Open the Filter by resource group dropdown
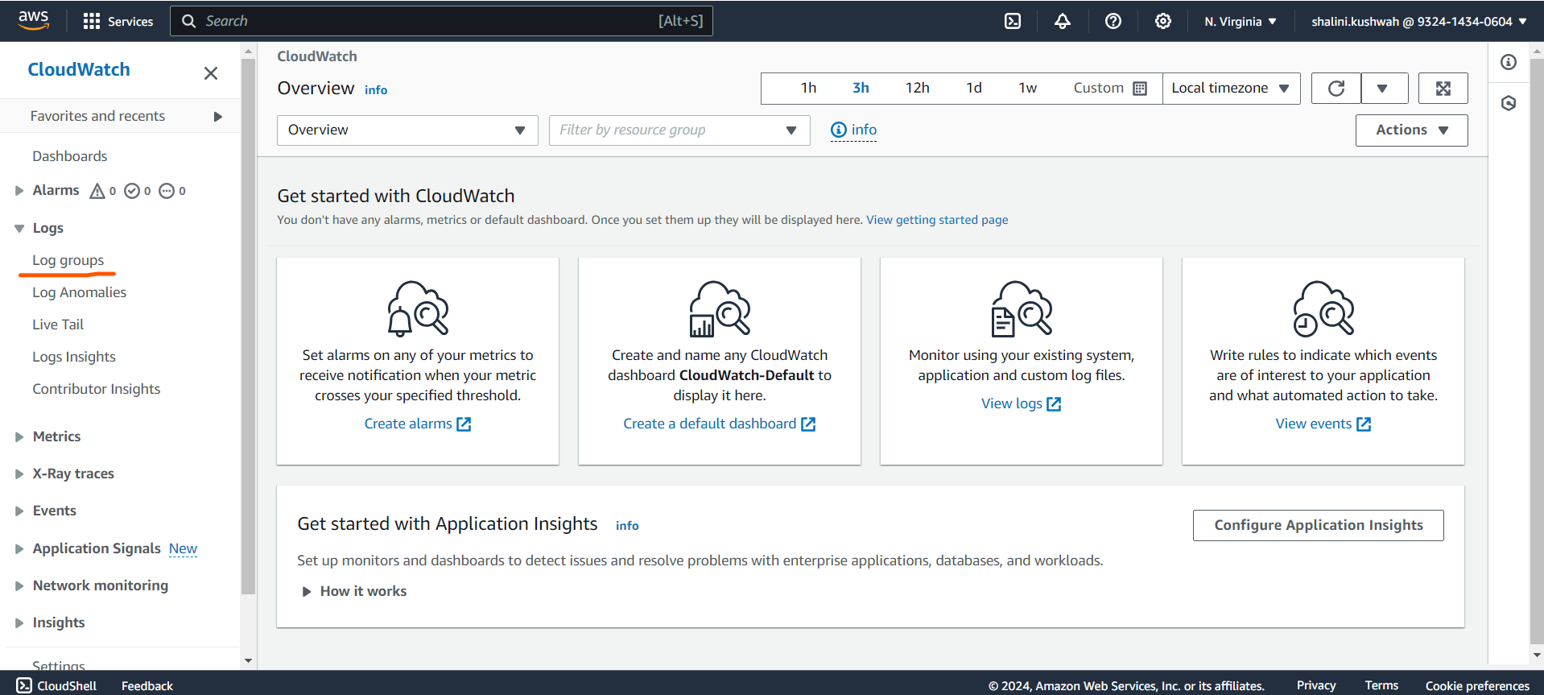The width and height of the screenshot is (1544, 695). tap(679, 130)
